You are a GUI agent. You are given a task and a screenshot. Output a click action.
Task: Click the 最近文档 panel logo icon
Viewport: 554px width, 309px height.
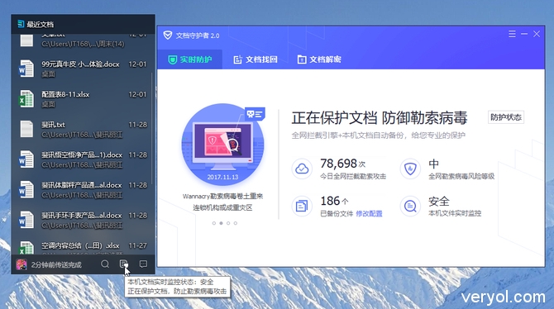(x=21, y=24)
